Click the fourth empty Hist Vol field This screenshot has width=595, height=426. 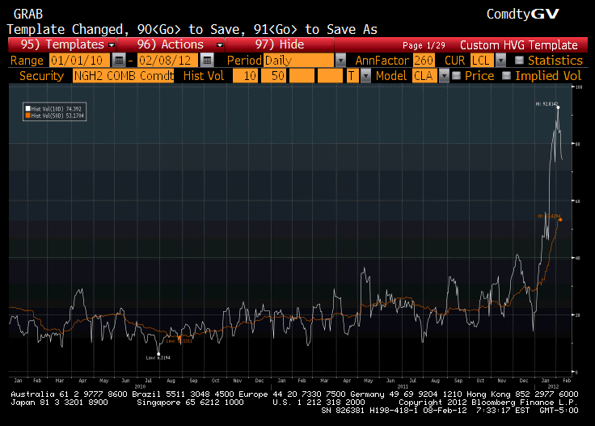(x=330, y=76)
